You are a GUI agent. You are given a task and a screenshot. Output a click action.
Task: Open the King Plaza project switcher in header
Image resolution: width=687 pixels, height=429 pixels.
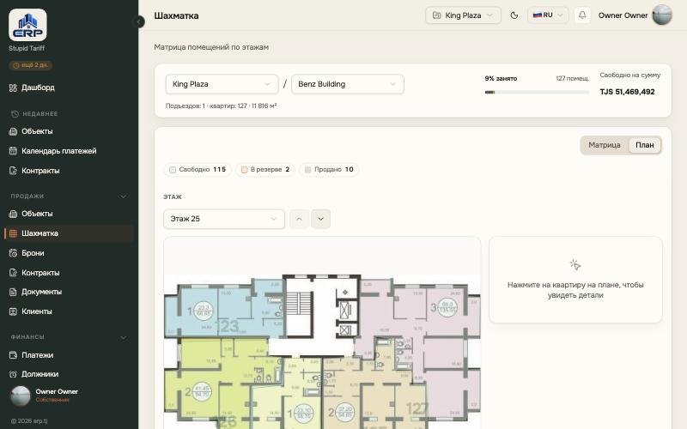click(x=463, y=15)
